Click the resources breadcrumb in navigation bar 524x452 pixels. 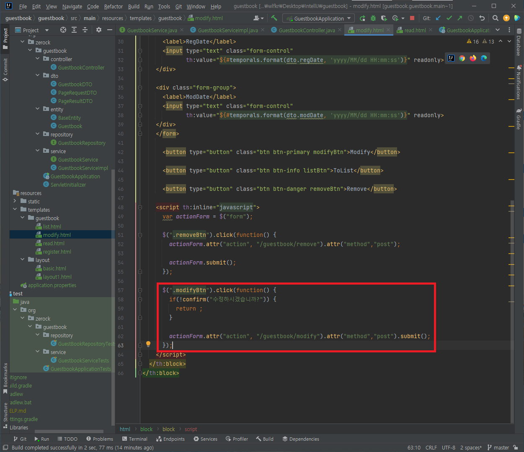coord(113,18)
